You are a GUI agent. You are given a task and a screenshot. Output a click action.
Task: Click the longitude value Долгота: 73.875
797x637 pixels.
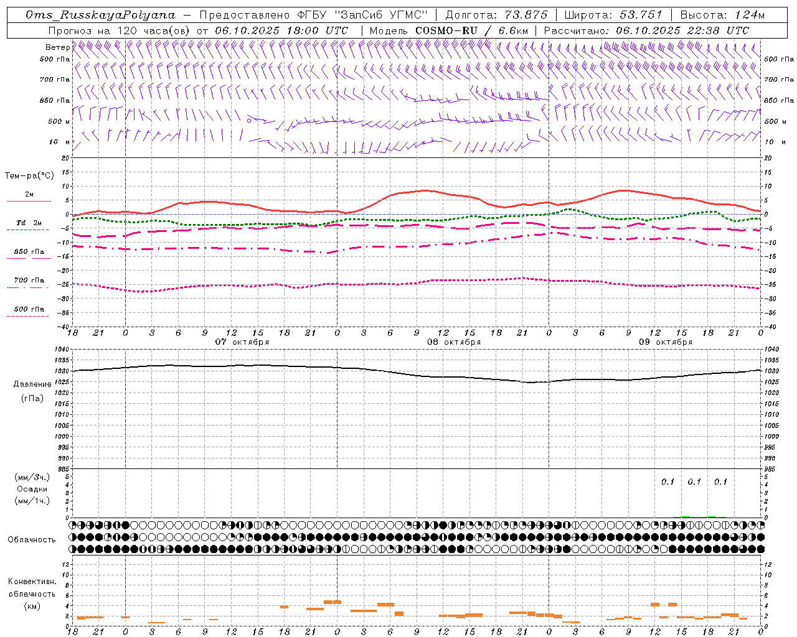coord(497,15)
